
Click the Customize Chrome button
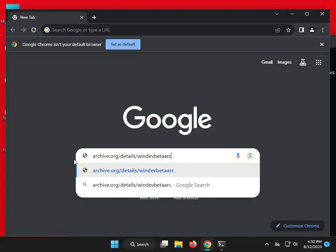click(x=297, y=226)
